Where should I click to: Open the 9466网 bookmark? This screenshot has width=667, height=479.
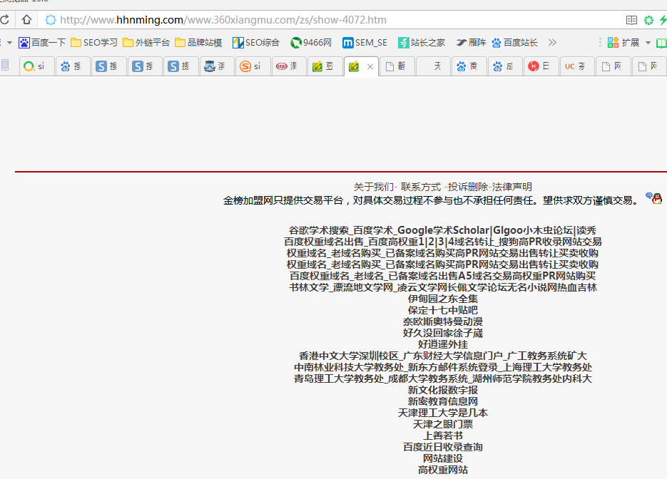pos(311,43)
